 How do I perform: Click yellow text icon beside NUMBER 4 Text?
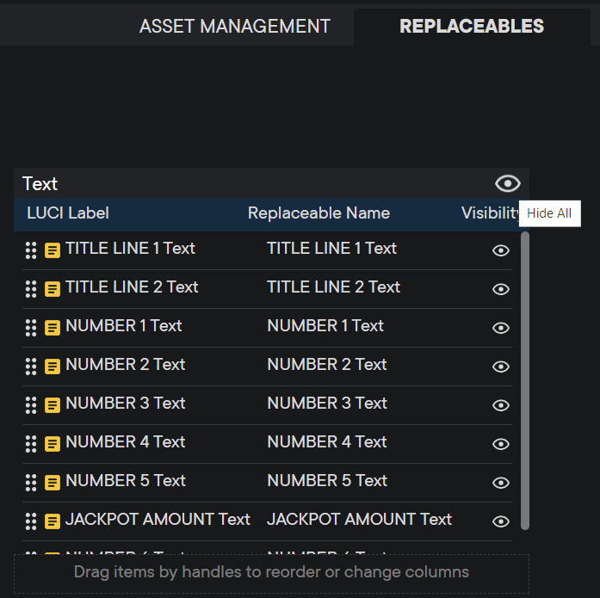[x=53, y=444]
